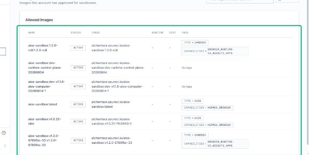Select the aios-sandbox:v1.2.0-6789fbc-33 name cell
The width and height of the screenshot is (309, 155).
click(43, 140)
